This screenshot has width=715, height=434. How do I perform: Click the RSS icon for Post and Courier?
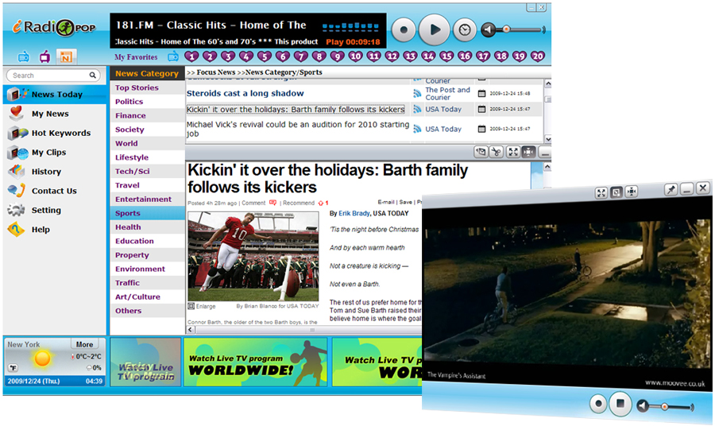[417, 94]
